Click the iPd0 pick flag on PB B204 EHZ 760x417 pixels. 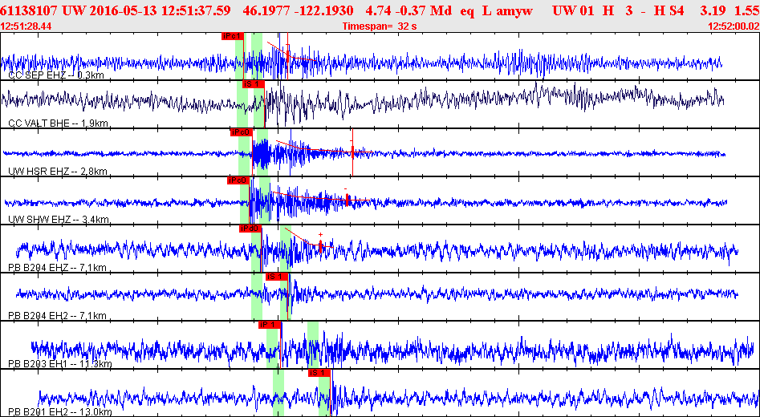250,229
